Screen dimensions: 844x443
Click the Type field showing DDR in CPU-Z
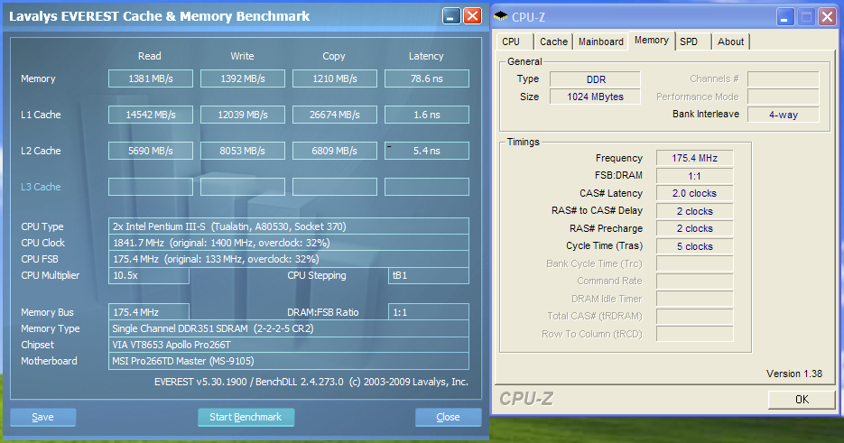coord(596,79)
